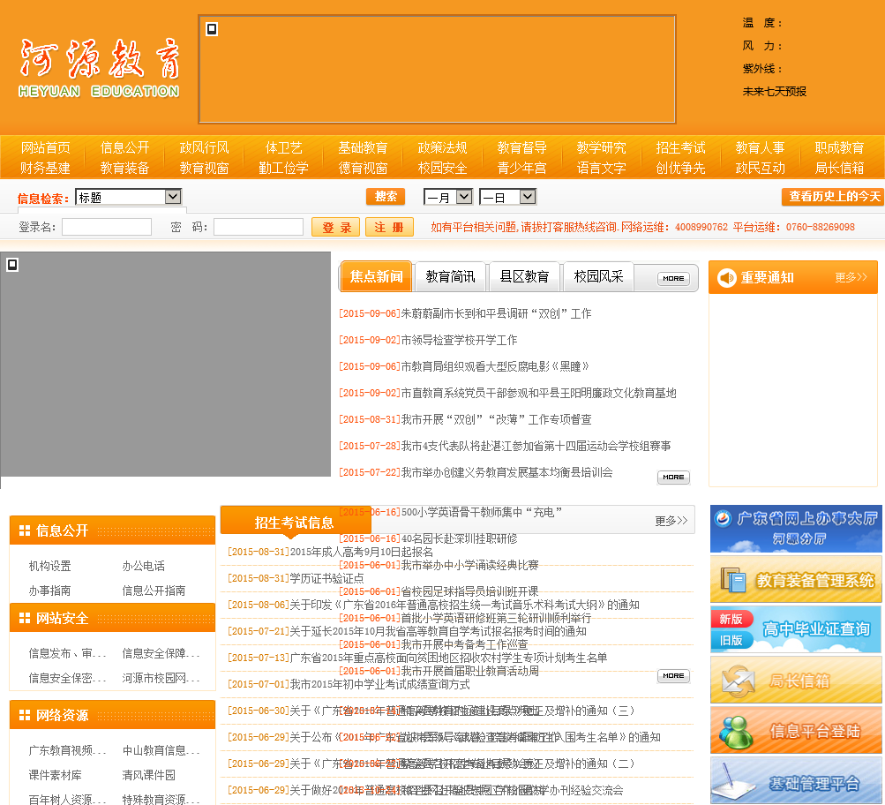
Task: Click 查看历史上的今天 button
Action: pos(833,197)
